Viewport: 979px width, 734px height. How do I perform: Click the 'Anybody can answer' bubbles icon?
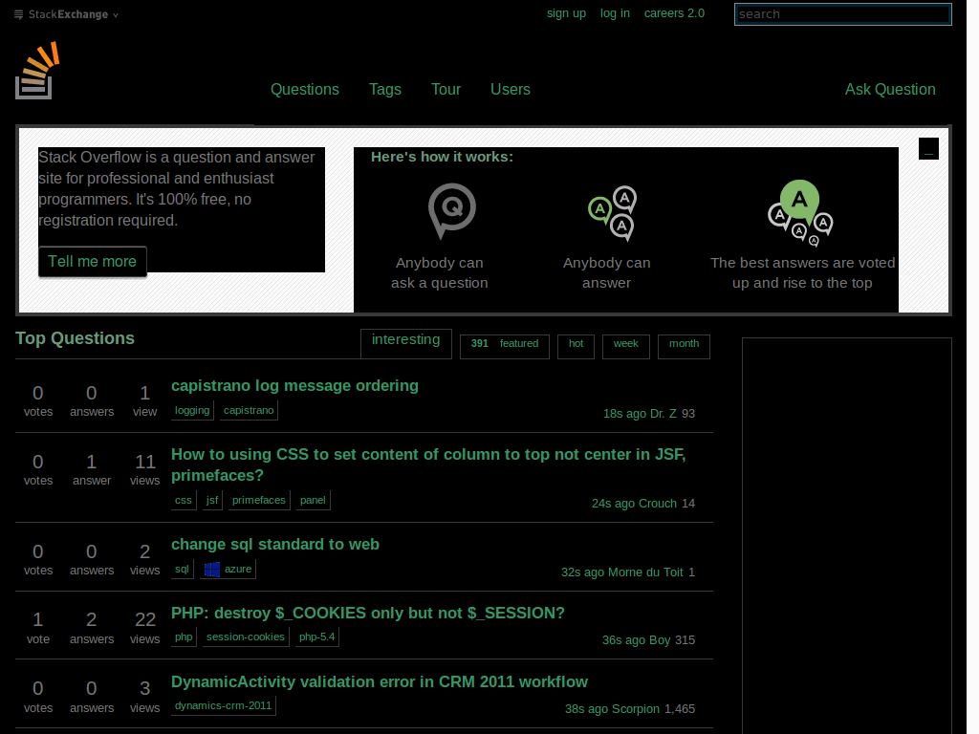tap(613, 213)
